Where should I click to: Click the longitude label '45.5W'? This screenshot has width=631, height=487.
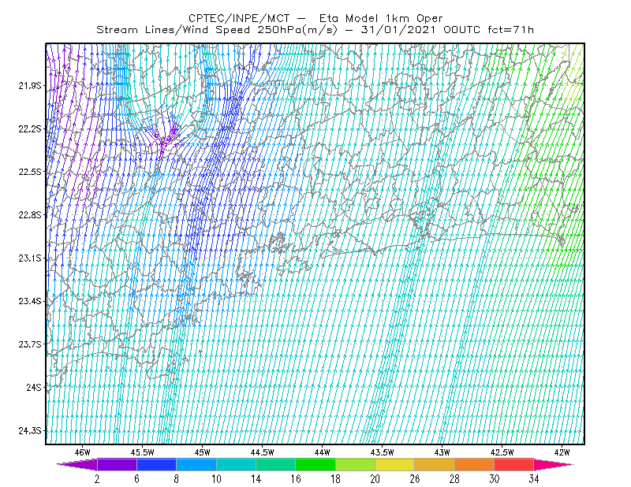click(x=143, y=452)
